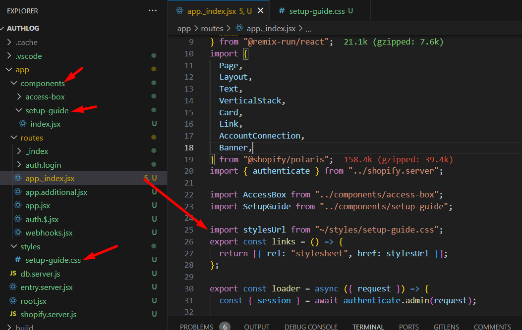The image size is (522, 330).
Task: Open webhooks.jsx file
Action: coord(49,233)
